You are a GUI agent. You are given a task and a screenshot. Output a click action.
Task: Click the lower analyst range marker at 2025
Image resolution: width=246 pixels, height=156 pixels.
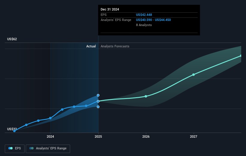98,107
